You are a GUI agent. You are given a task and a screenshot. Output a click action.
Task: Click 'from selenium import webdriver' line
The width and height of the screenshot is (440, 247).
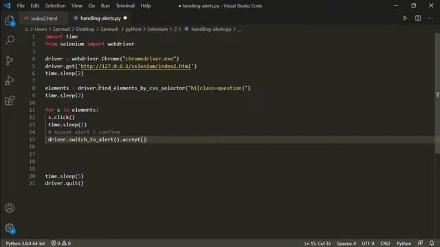[x=89, y=44]
